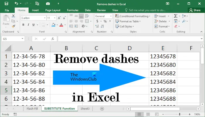Screen dimensions: 205x117
Task: Open the Formulas ribbon tab
Action: [73, 10]
